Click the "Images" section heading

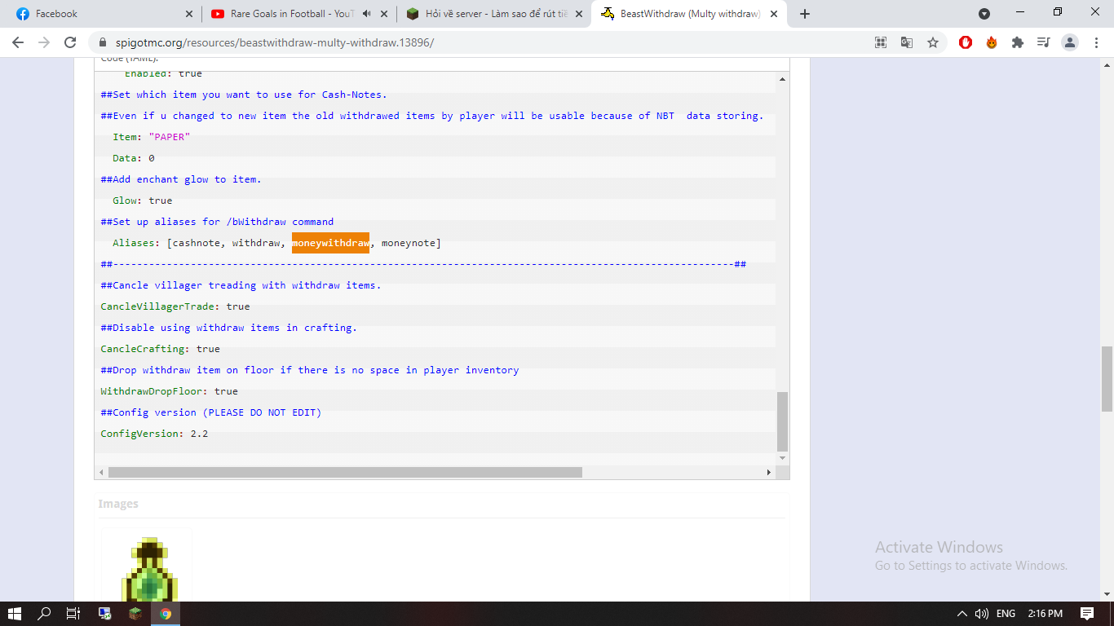tap(118, 504)
